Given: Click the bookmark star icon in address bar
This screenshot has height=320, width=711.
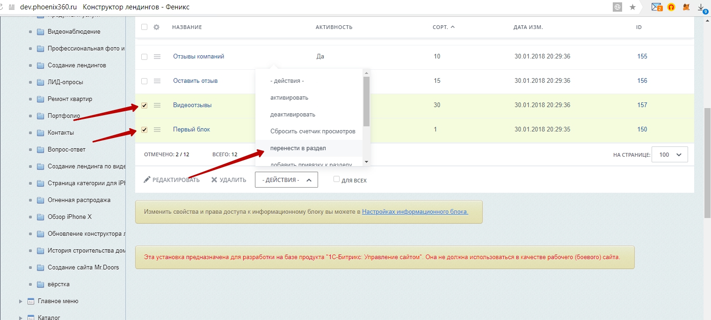Looking at the screenshot, I should [632, 7].
